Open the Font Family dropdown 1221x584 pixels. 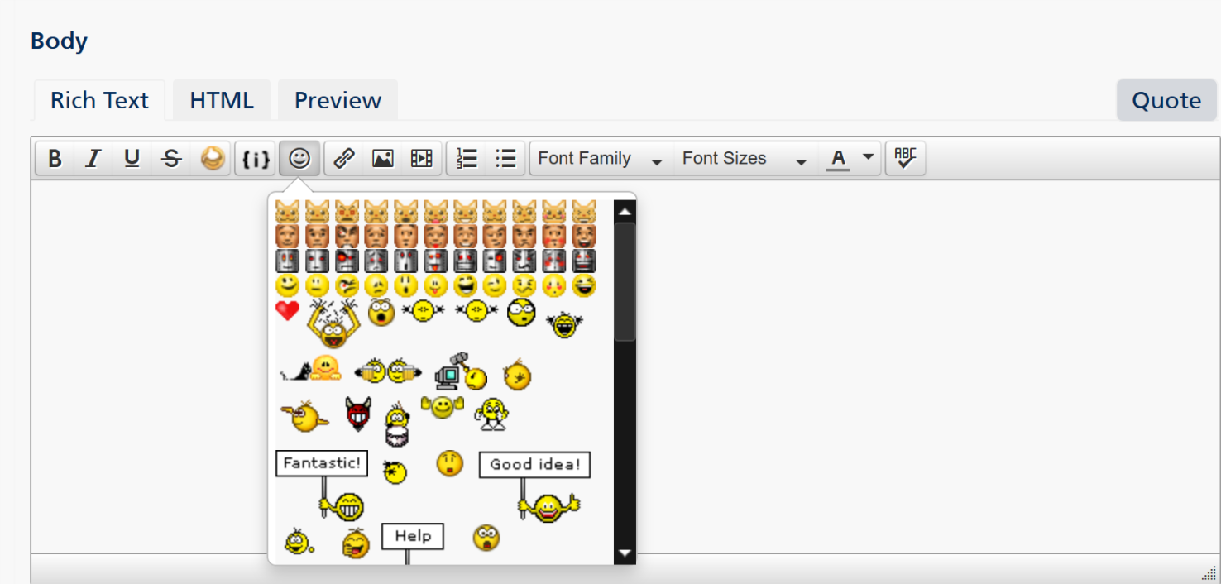(x=600, y=159)
